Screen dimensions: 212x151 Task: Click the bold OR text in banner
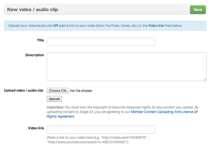click(x=56, y=26)
